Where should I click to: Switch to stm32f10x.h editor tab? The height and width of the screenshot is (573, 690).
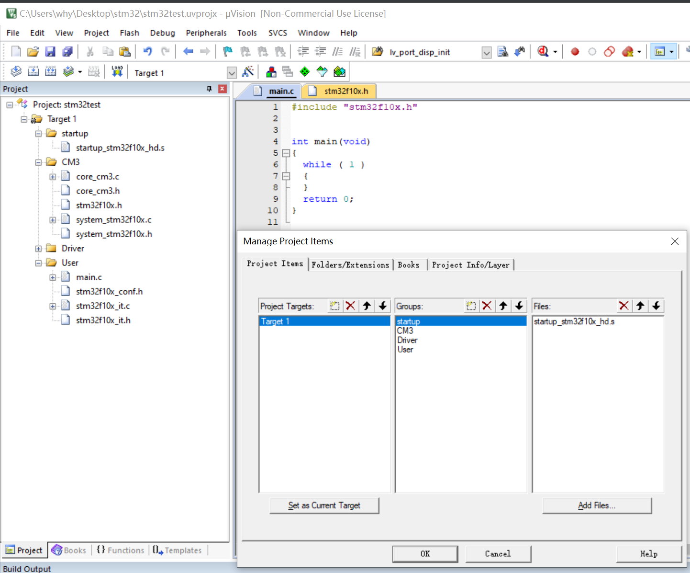tap(345, 91)
